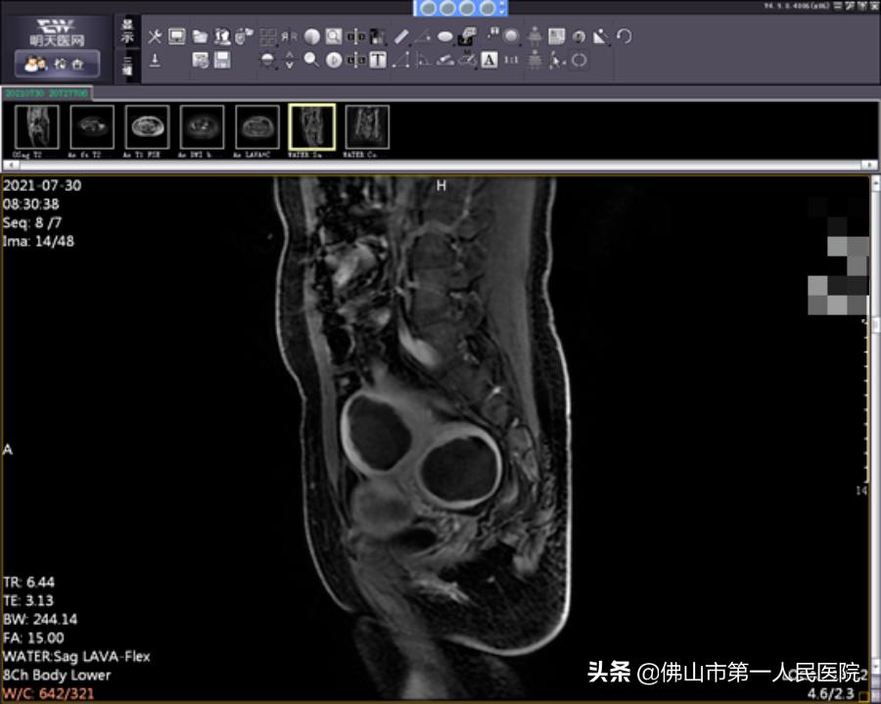Click the mirrored R flip icon

coord(290,36)
